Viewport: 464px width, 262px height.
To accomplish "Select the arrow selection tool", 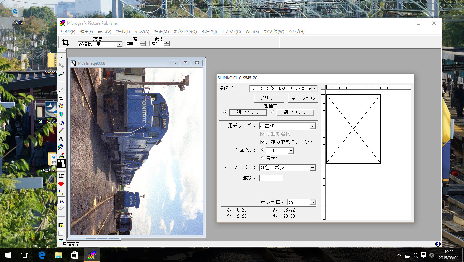I will coord(61,57).
